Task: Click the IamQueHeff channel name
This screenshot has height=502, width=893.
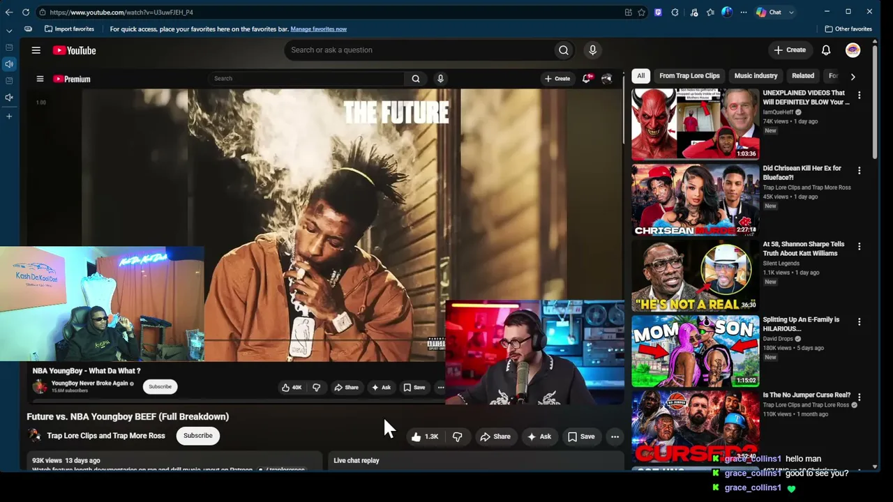Action: tap(778, 112)
